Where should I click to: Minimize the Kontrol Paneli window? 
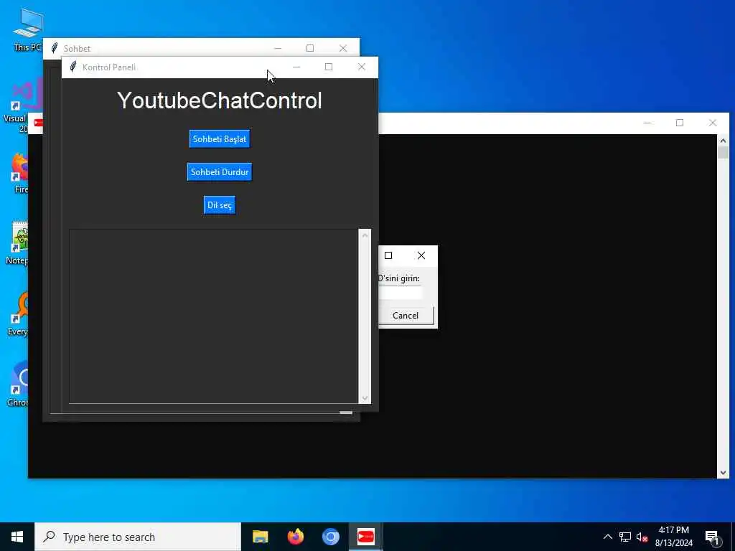tap(296, 67)
